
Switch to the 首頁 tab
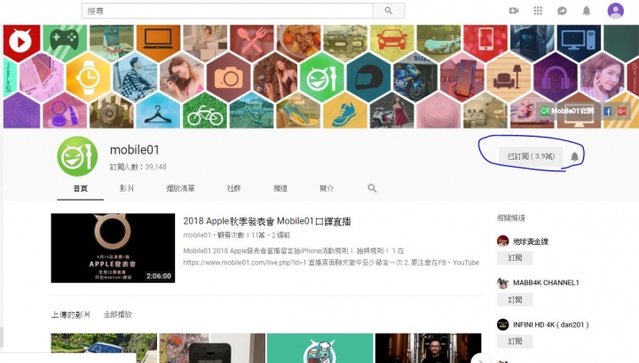coord(80,188)
